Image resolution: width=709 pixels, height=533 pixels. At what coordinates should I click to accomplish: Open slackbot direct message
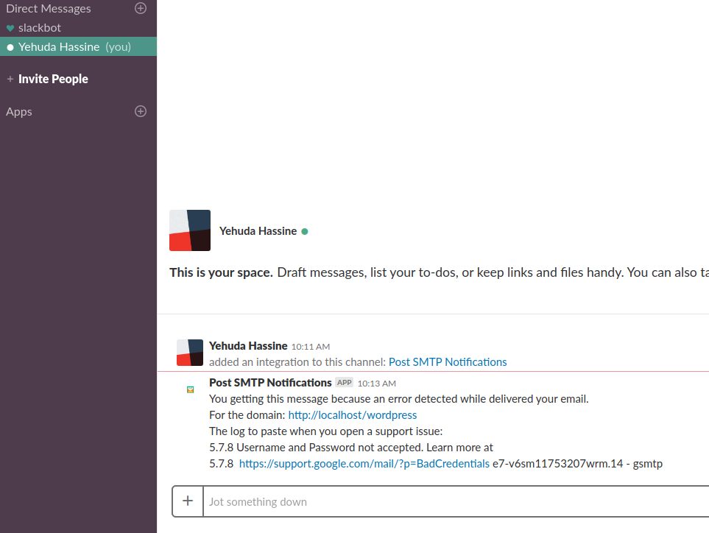click(39, 27)
